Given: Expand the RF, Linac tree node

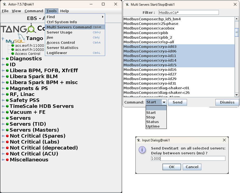Looking at the screenshot, I should (3, 94).
